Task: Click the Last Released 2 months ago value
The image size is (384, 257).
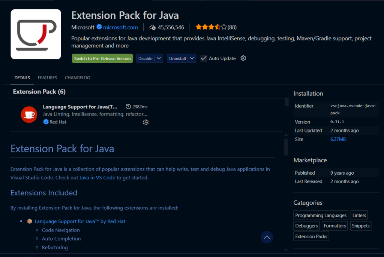Action: (344, 181)
